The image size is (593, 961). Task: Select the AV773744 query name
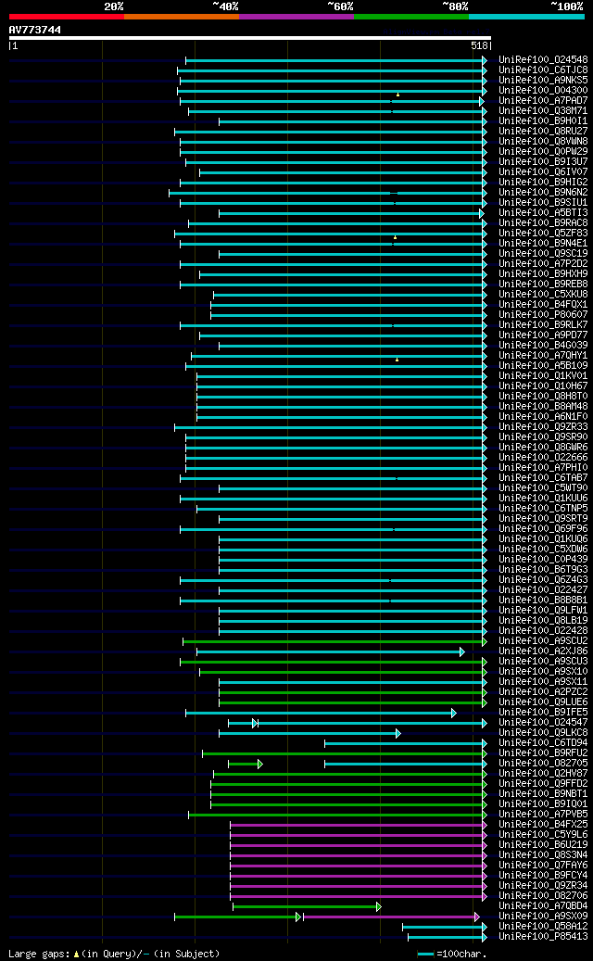click(x=35, y=30)
